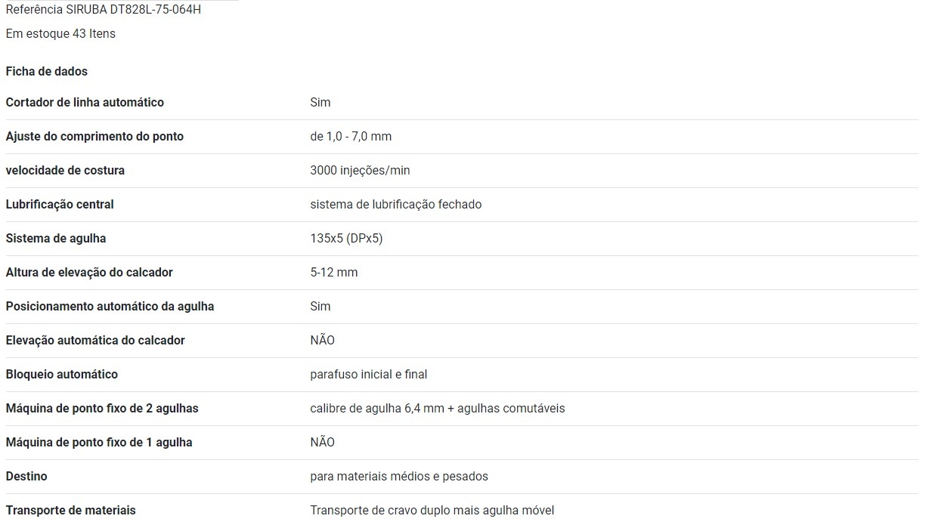The image size is (932, 522).
Task: Click 'Ajuste do comprimento do ponto' label
Action: (94, 137)
